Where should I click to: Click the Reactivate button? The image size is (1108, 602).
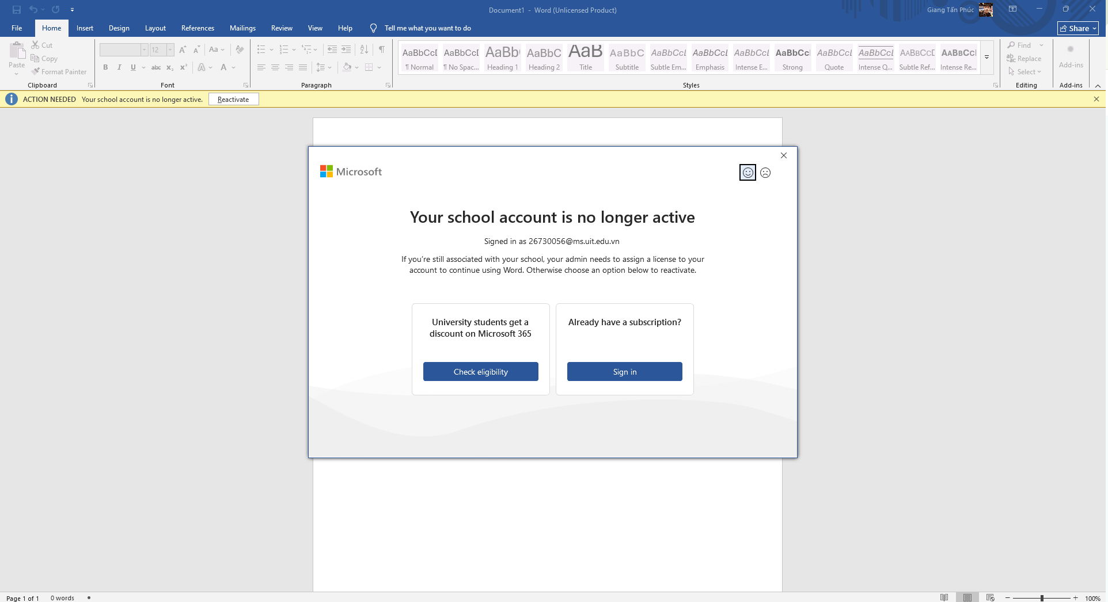(233, 99)
